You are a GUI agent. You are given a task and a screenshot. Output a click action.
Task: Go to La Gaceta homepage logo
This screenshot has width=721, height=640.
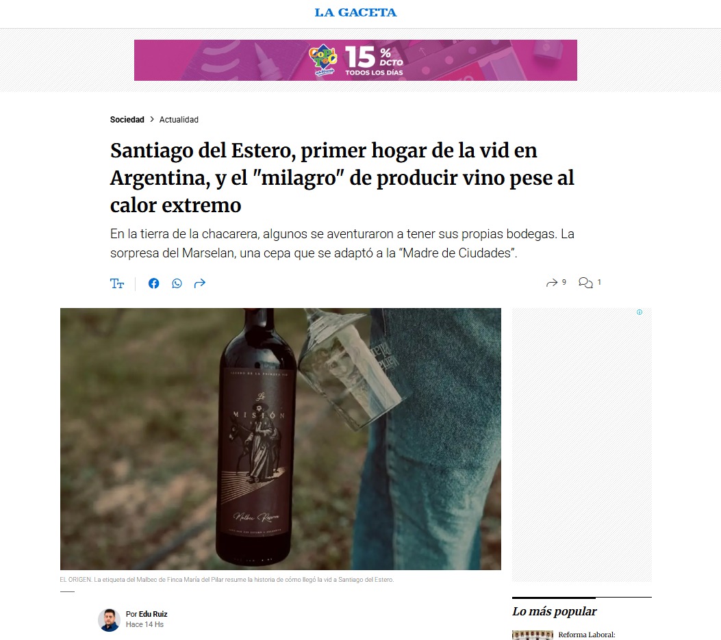tap(355, 12)
